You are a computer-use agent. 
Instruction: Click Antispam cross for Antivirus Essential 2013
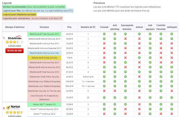point(172,48)
